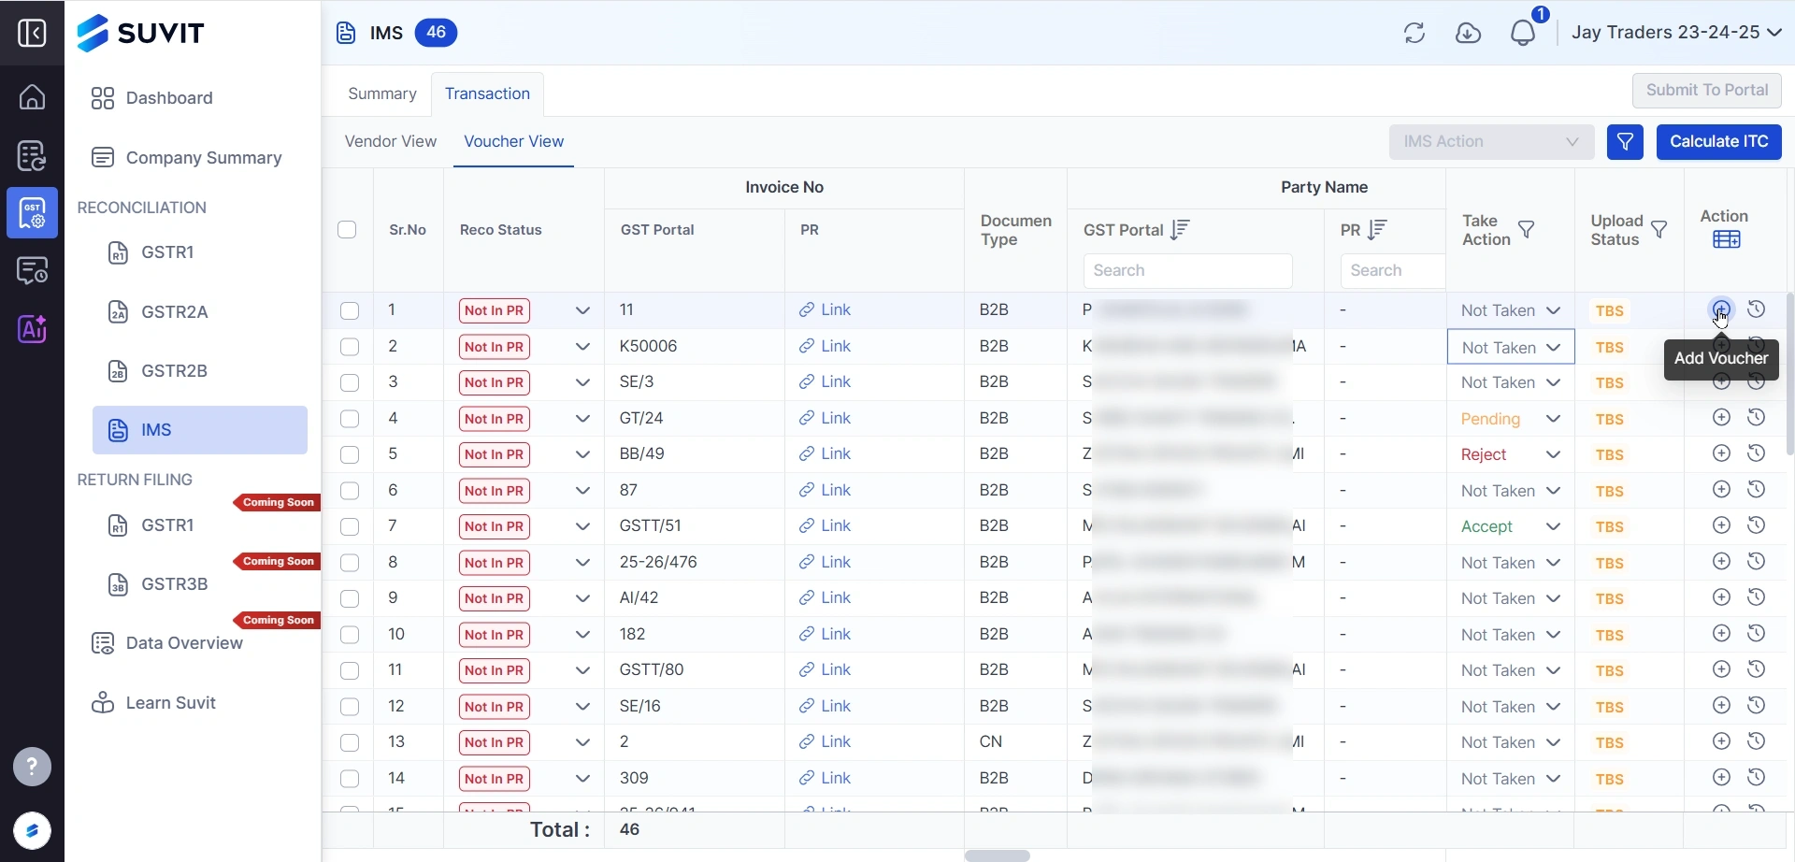Open Dashboard in the sidebar

(152, 98)
